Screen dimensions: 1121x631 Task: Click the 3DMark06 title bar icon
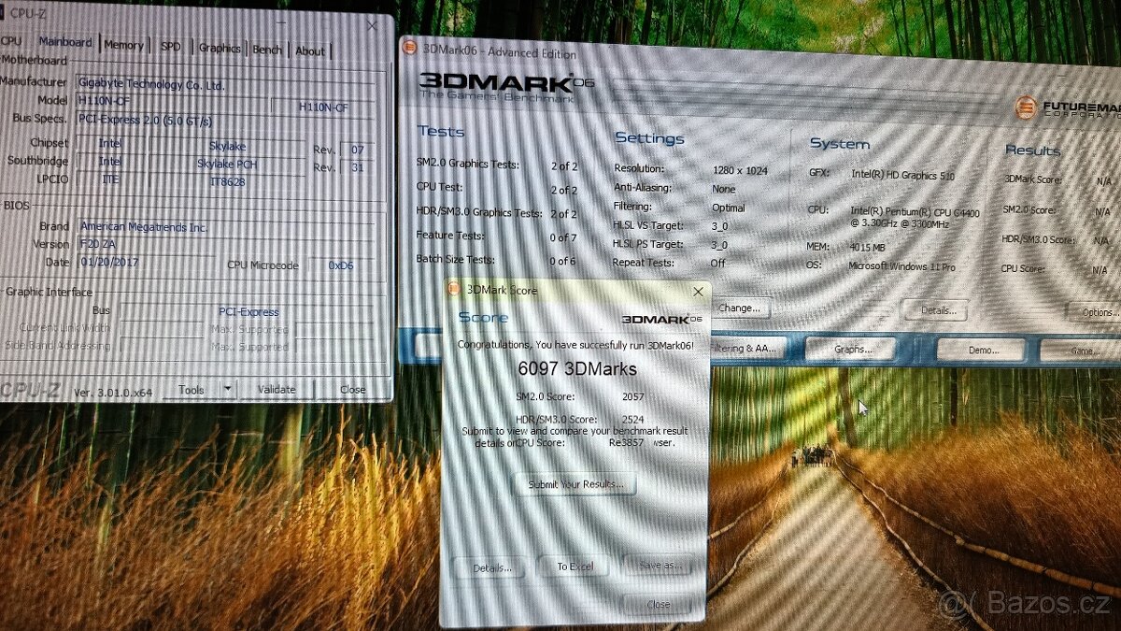pyautogui.click(x=410, y=48)
